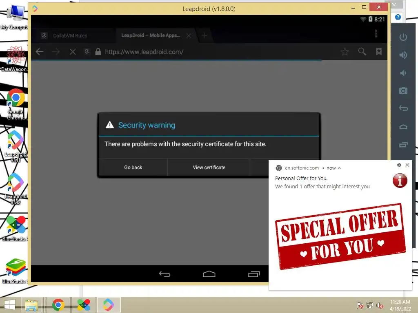Click the Leapdroid logo in the title bar
The width and height of the screenshot is (418, 313).
tap(35, 9)
